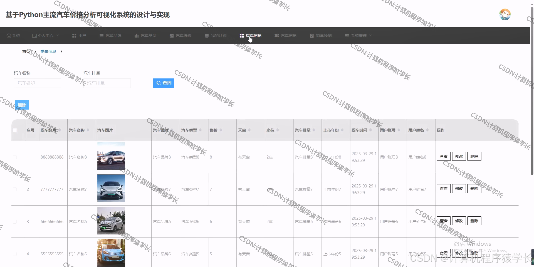The height and width of the screenshot is (267, 534).
Task: Click 修改 for row 汽车名称7
Action: 459,189
